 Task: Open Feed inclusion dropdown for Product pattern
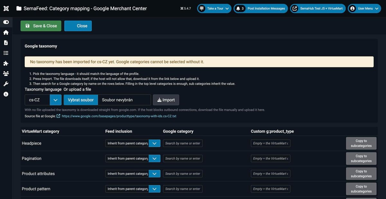click(x=133, y=189)
